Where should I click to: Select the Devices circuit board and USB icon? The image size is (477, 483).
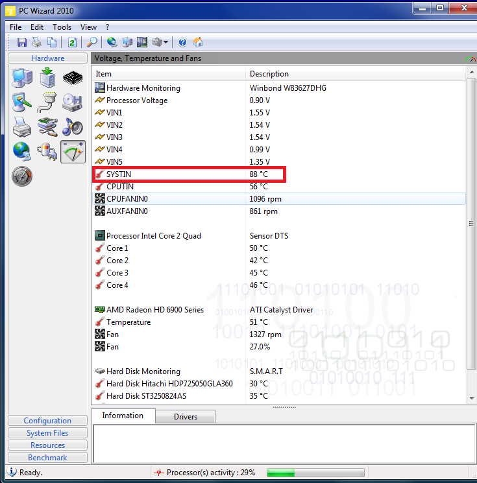(x=47, y=127)
